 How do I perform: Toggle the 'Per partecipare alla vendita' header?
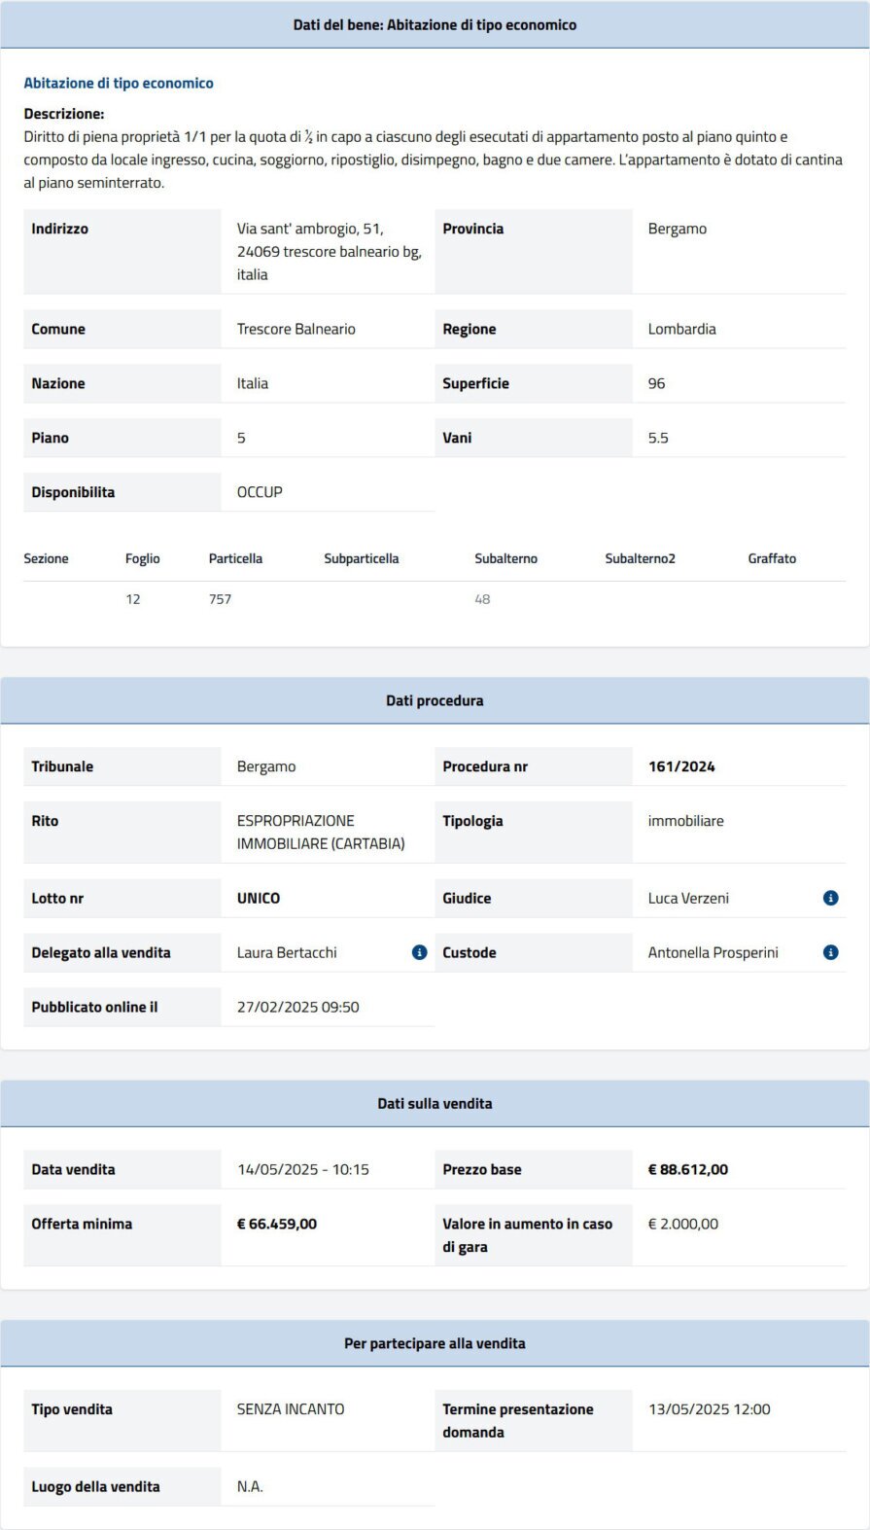click(435, 1343)
